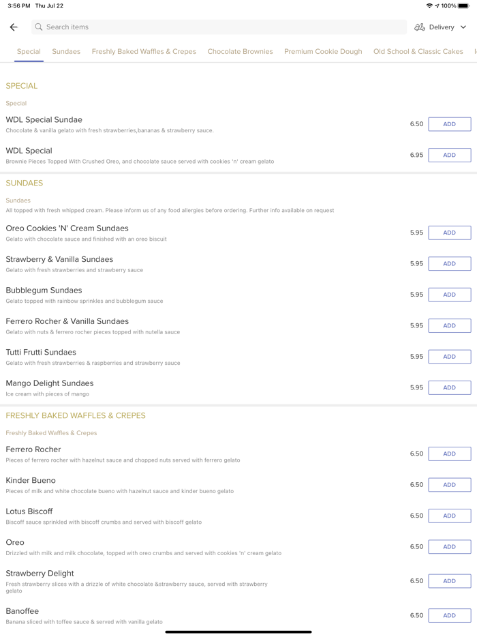This screenshot has width=477, height=637.
Task: Click the magnifying glass search icon
Action: (x=39, y=27)
